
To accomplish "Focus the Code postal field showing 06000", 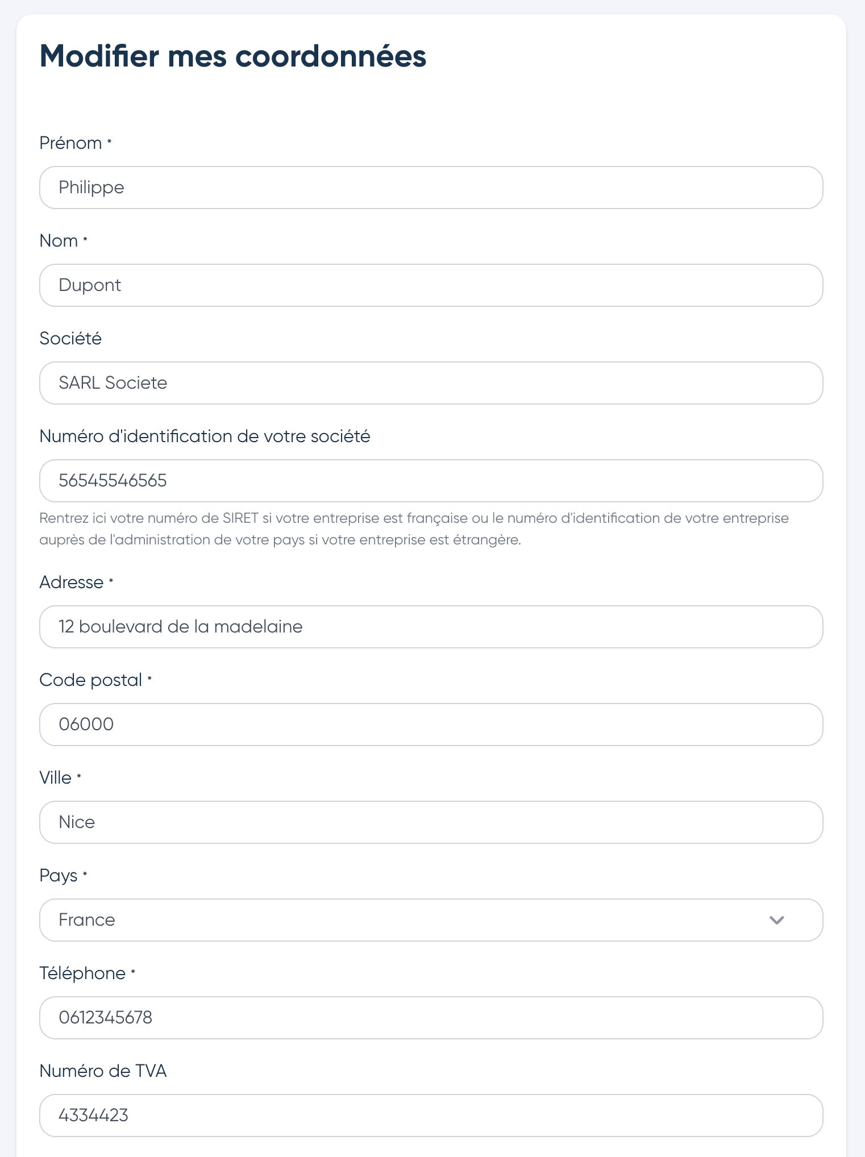I will tap(431, 725).
